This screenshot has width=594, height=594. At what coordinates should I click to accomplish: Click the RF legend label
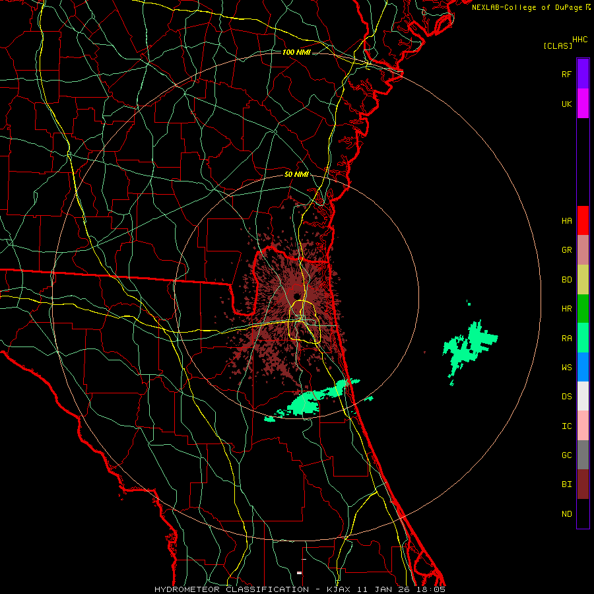tap(566, 74)
